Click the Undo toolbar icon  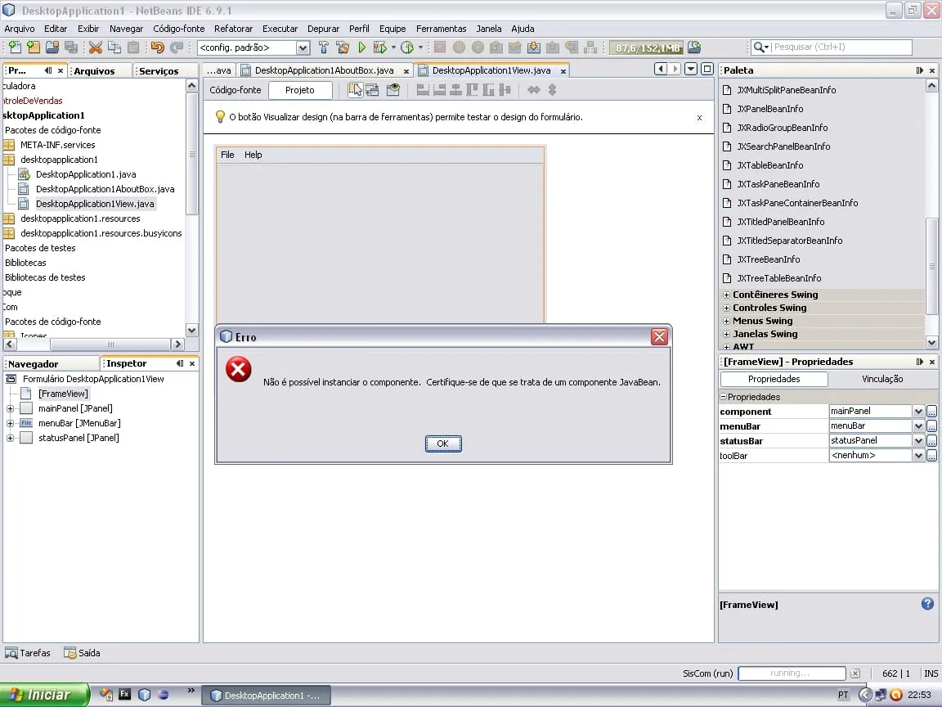point(157,47)
